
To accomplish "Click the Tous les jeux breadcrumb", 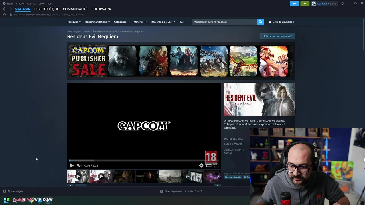I will (74, 32).
